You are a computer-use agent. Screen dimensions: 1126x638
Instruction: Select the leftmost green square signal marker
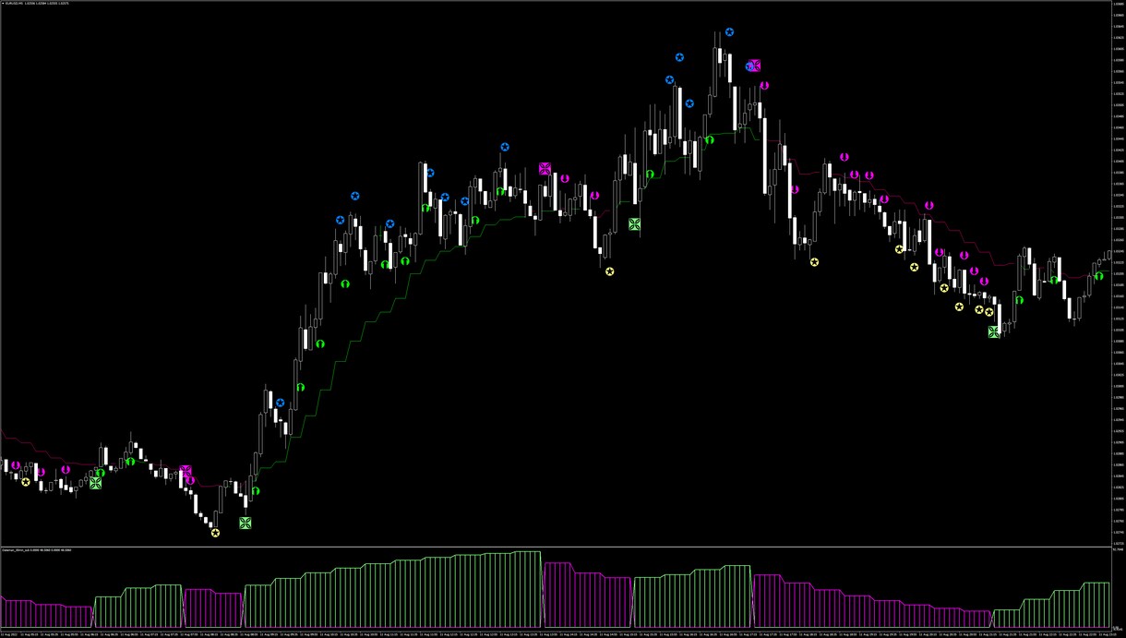96,483
